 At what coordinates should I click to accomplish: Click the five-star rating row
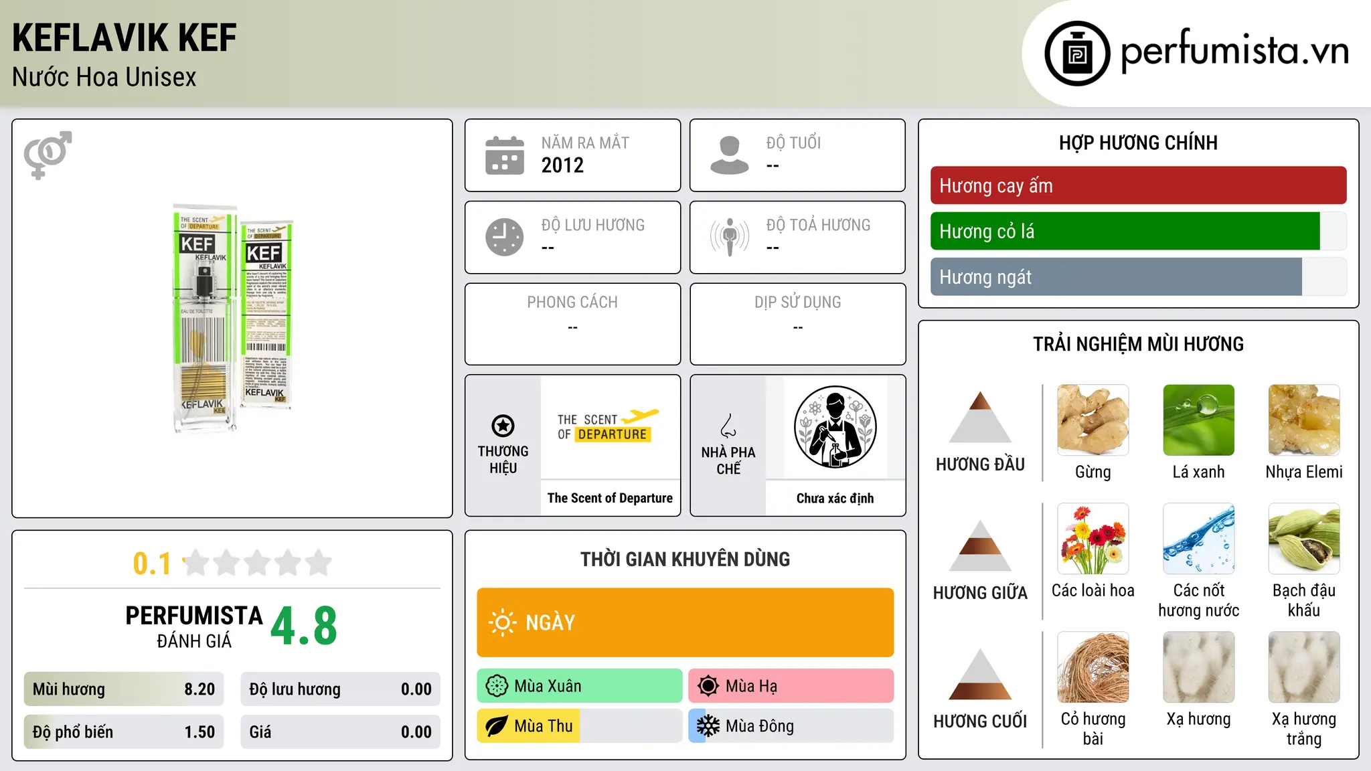pyautogui.click(x=258, y=563)
